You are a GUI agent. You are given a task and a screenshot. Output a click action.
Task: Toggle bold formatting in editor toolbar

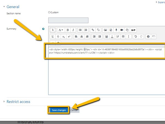[68, 30]
